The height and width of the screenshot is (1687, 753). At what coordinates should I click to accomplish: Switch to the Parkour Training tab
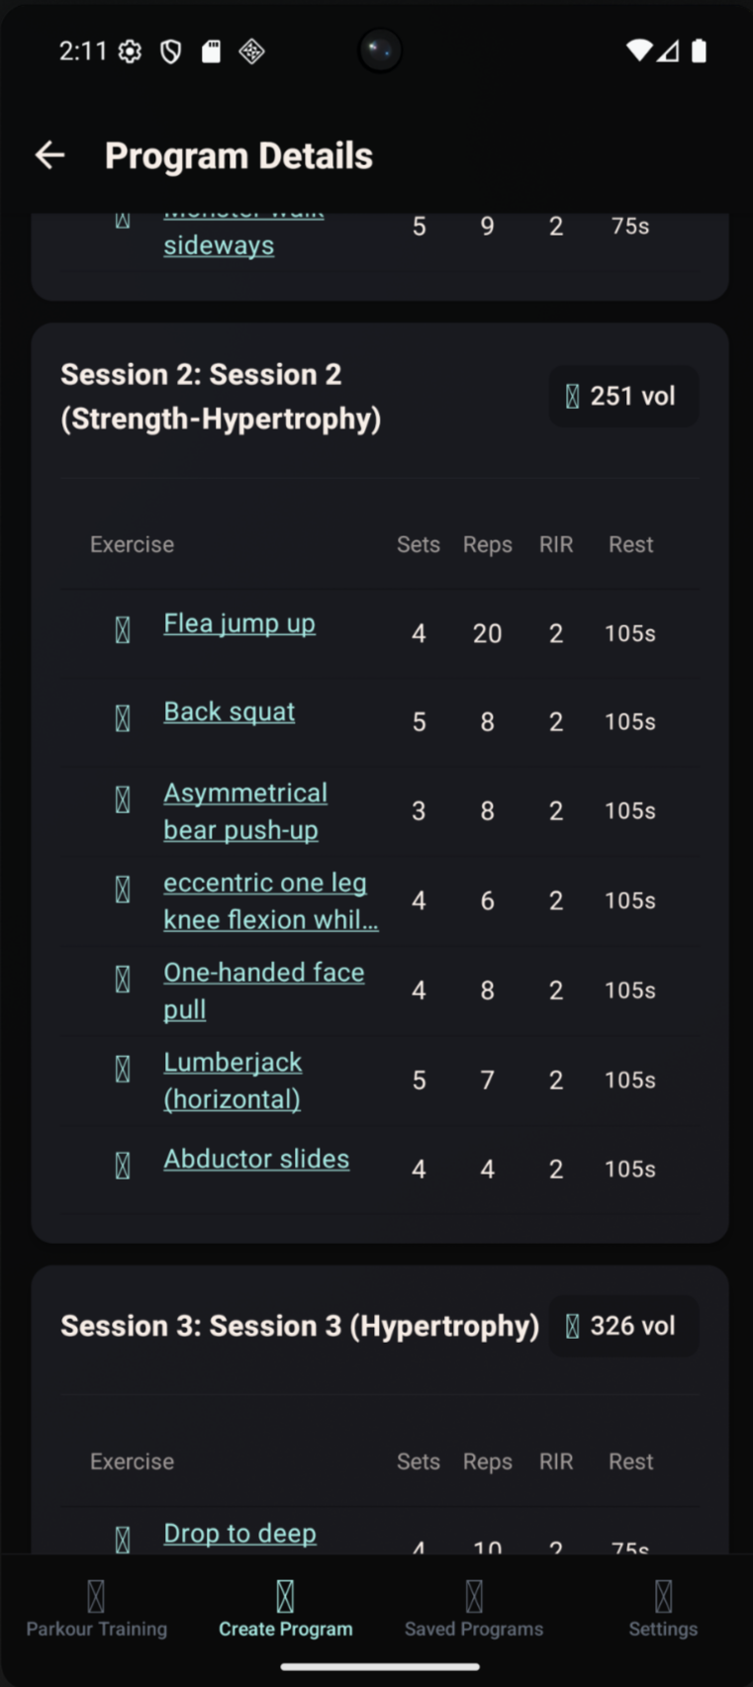(96, 1610)
